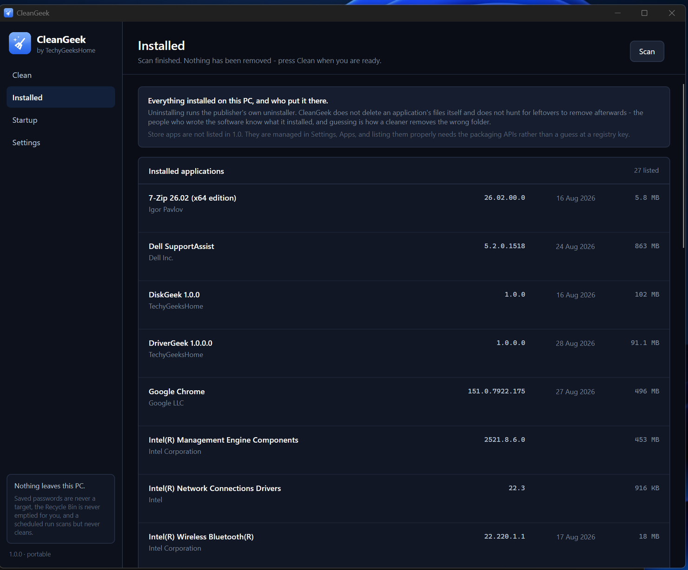This screenshot has width=688, height=570.
Task: Open the Clean section
Action: (x=60, y=75)
